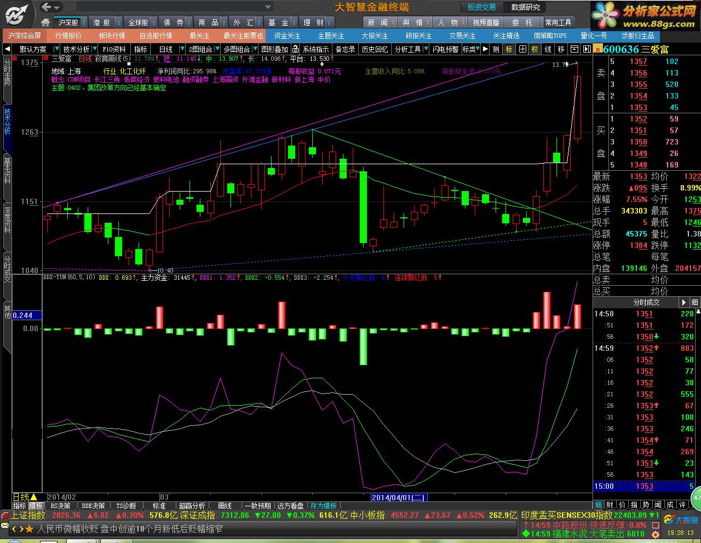Open 常用工具 common tools
This screenshot has height=543, width=701.
tap(558, 22)
